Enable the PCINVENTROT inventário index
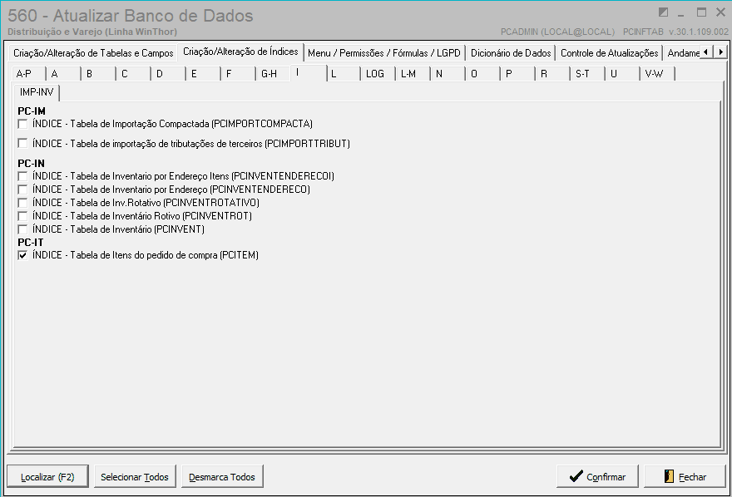The height and width of the screenshot is (497, 732). 21,215
